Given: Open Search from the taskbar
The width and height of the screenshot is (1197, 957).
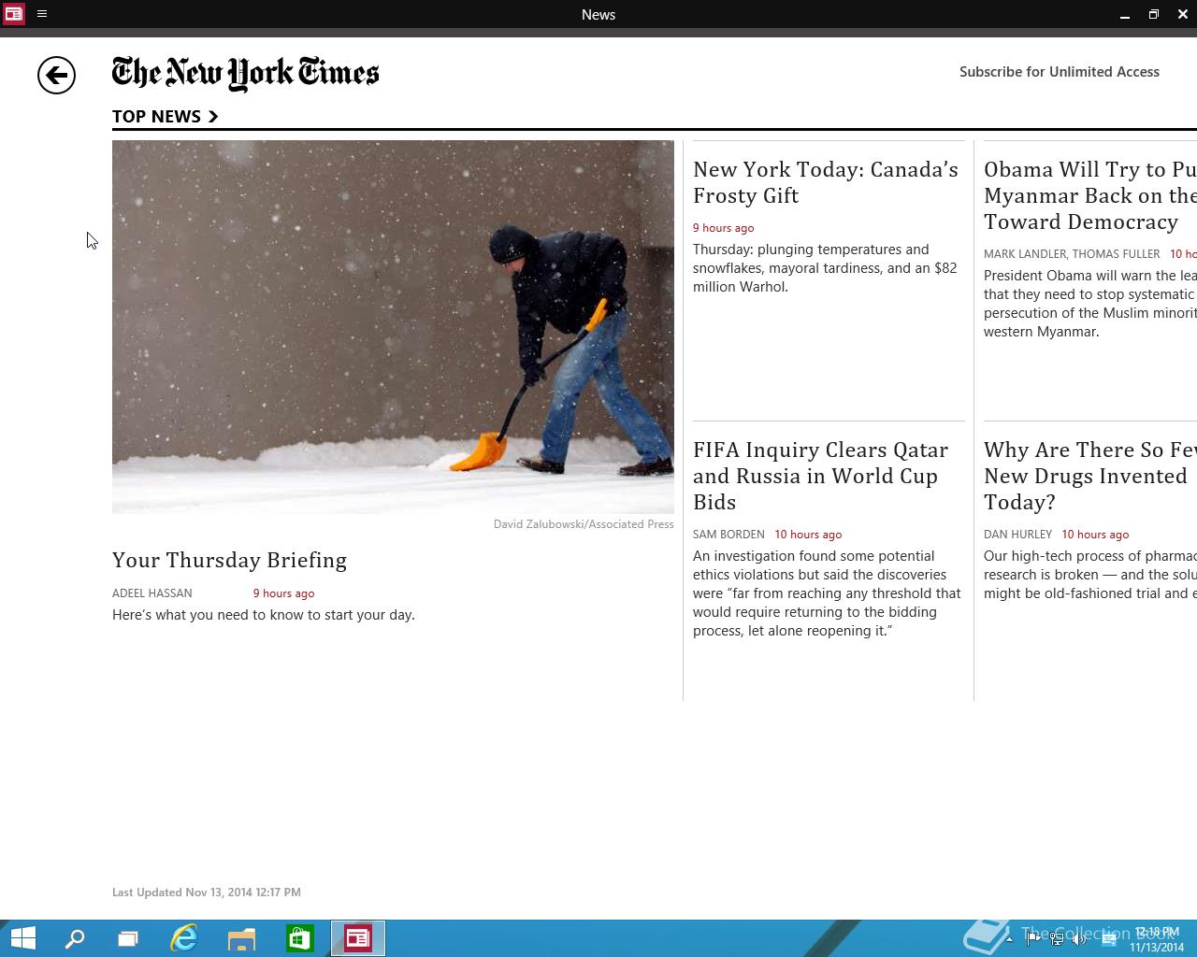Looking at the screenshot, I should pos(74,938).
